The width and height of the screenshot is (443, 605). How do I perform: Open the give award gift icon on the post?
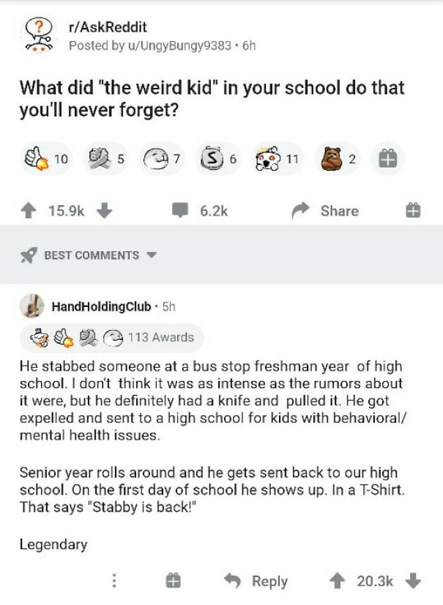point(389,158)
